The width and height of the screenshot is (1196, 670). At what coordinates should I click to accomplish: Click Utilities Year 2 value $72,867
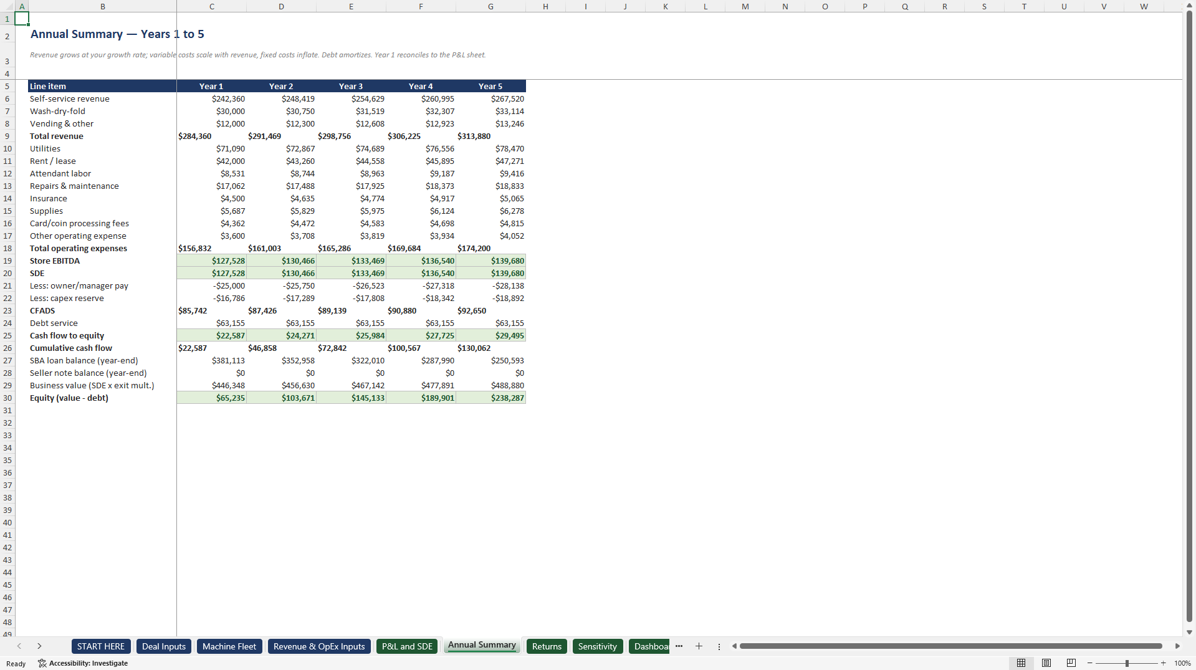coord(282,148)
